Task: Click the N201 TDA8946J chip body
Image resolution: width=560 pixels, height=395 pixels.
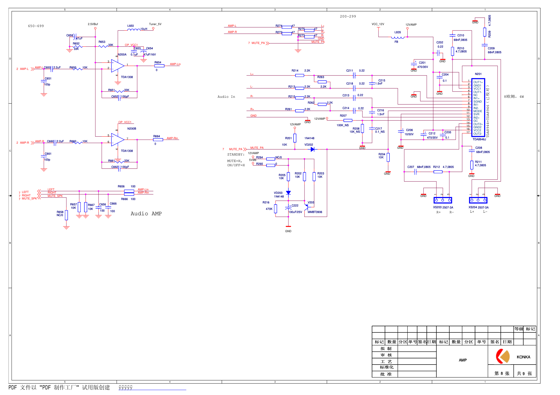Action: coord(478,108)
